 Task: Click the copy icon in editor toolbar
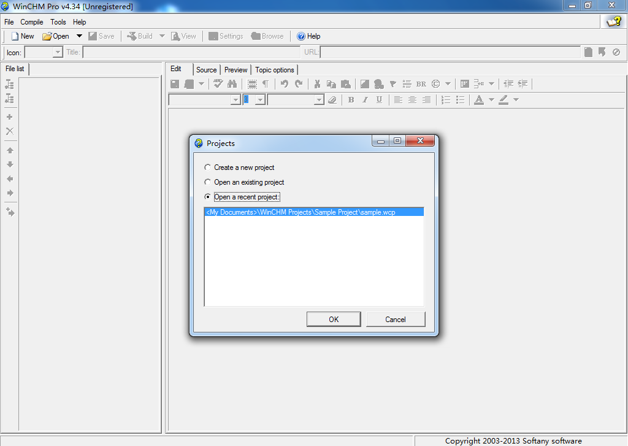pyautogui.click(x=331, y=84)
